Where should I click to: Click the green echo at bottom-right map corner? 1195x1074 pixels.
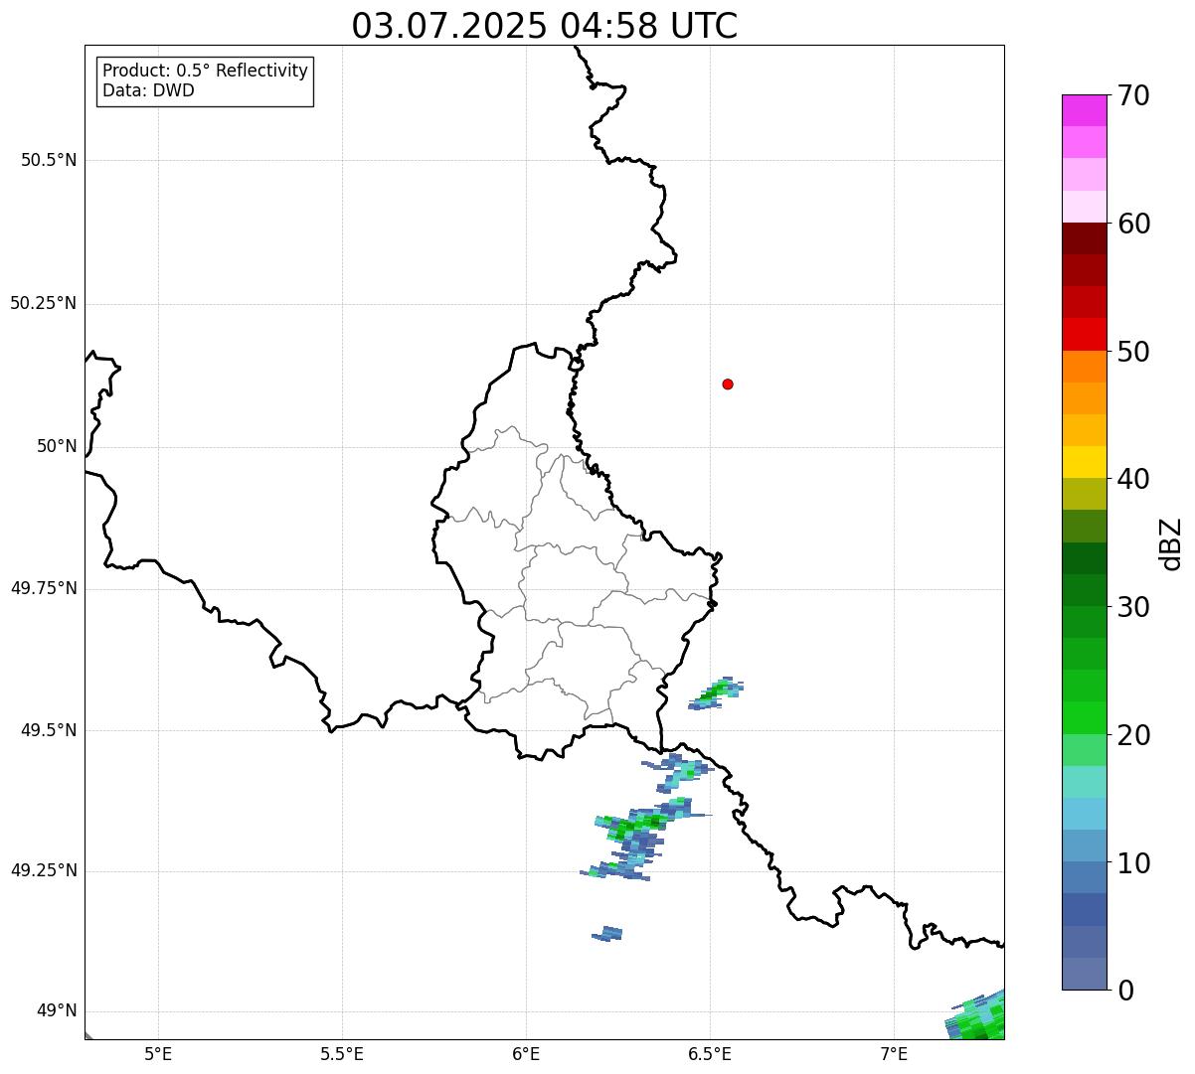point(976,1015)
